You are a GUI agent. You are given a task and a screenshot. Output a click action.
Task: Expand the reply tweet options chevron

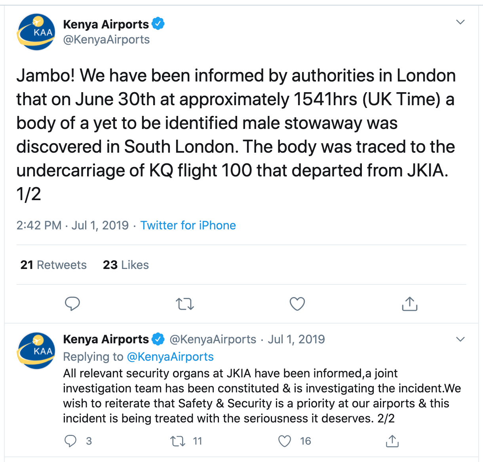460,339
